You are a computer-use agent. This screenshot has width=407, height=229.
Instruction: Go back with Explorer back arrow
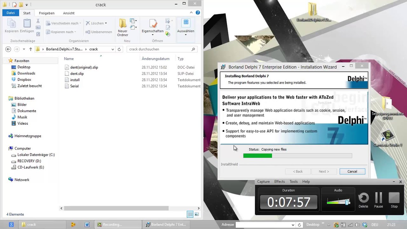[x=8, y=49]
